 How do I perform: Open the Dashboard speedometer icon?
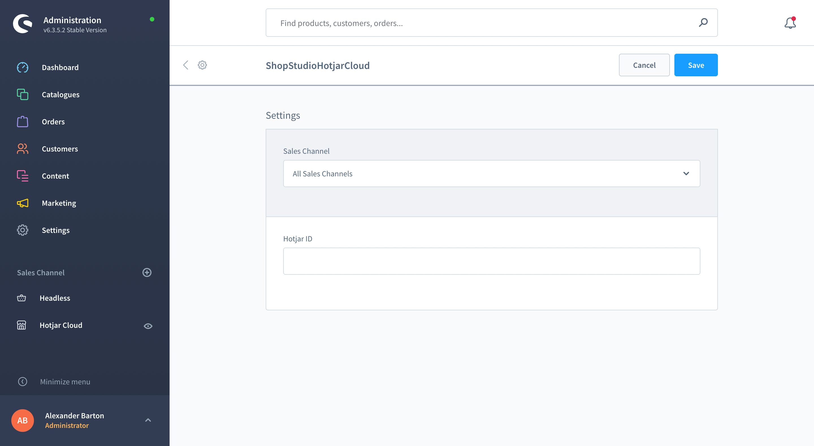coord(22,67)
